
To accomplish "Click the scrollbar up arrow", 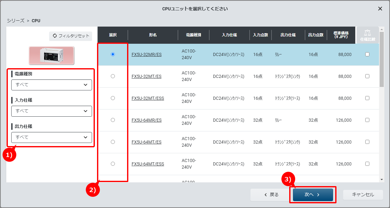I will tap(382, 29).
